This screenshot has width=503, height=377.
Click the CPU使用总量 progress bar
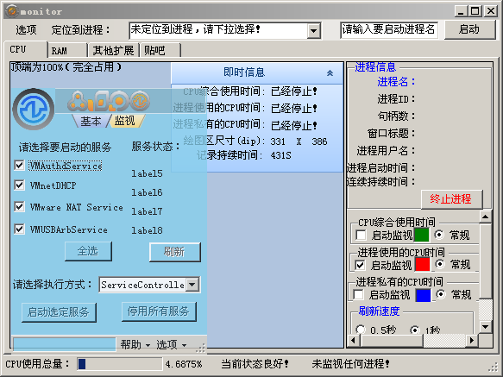pos(119,364)
